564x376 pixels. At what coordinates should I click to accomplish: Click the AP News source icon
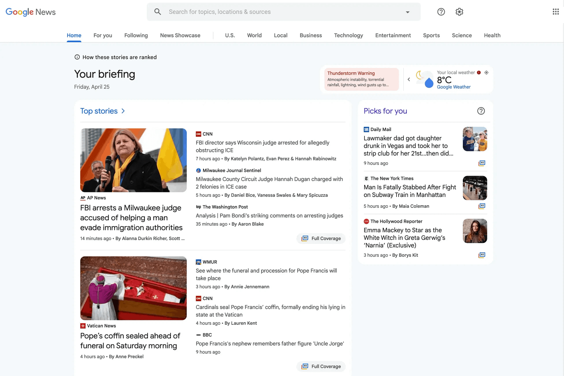tap(83, 198)
